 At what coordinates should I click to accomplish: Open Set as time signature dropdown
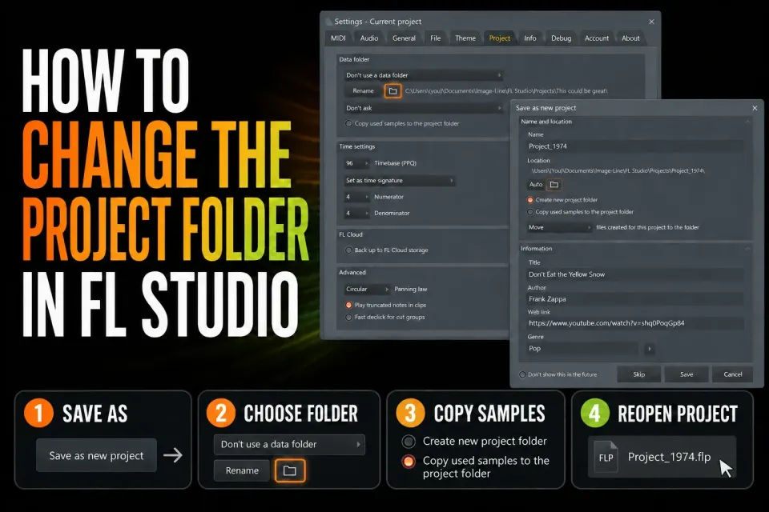pyautogui.click(x=399, y=181)
